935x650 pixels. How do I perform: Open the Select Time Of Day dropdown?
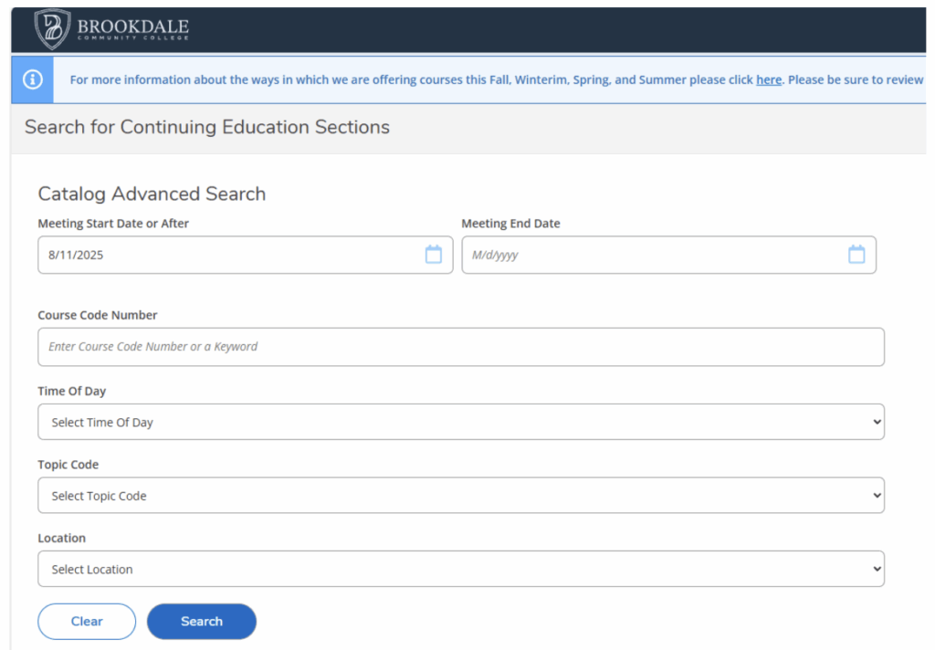tap(461, 422)
